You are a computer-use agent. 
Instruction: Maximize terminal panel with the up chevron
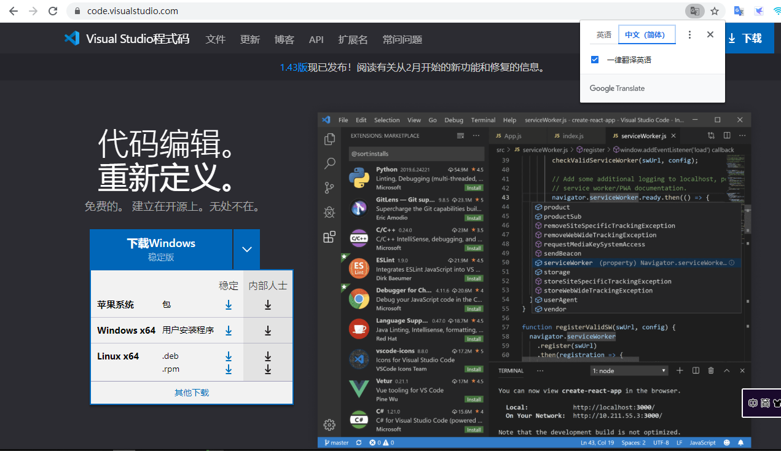(x=727, y=371)
